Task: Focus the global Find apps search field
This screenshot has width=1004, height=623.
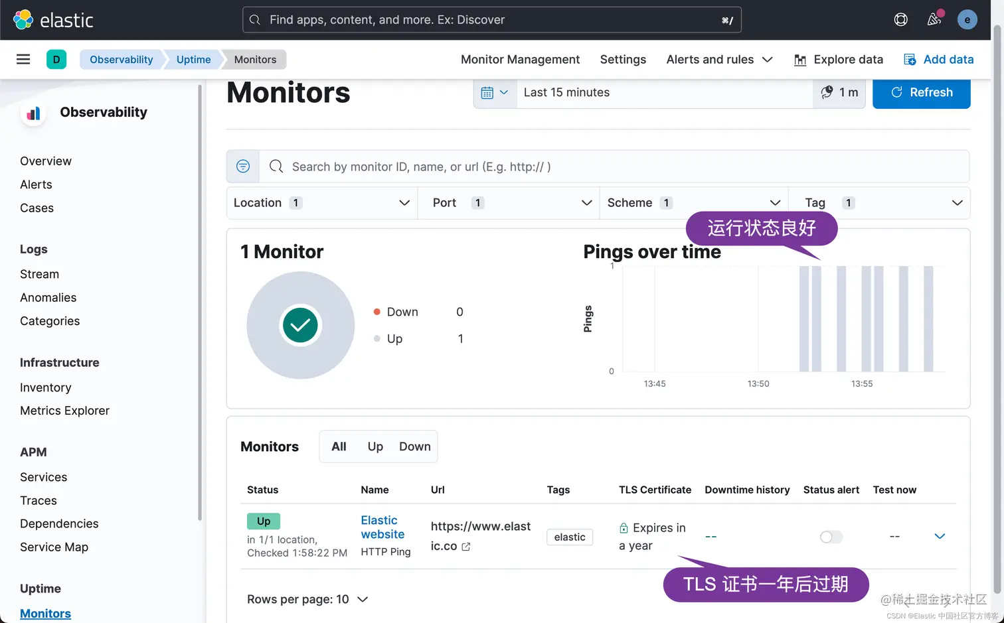Action: [491, 20]
